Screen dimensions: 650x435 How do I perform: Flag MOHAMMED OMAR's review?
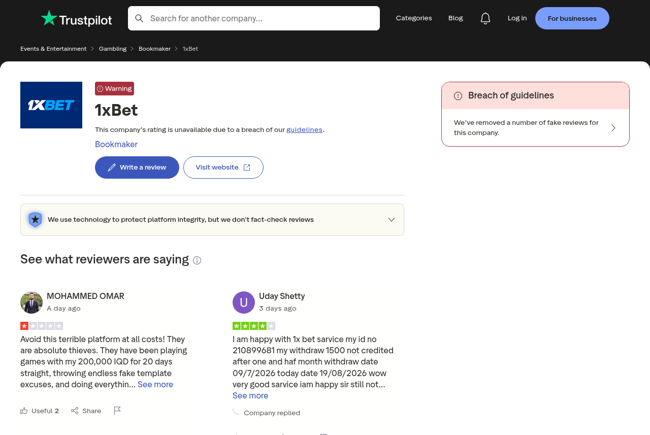[117, 411]
